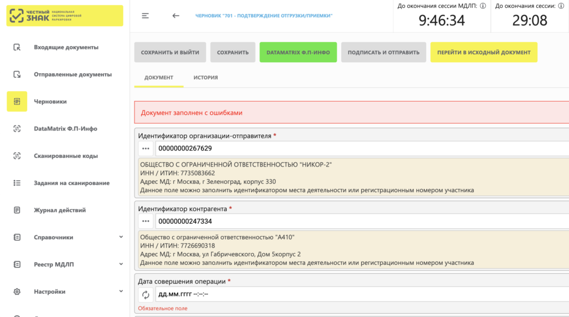The height and width of the screenshot is (317, 569).
Task: Select the highlighted drafts icon
Action: click(17, 102)
